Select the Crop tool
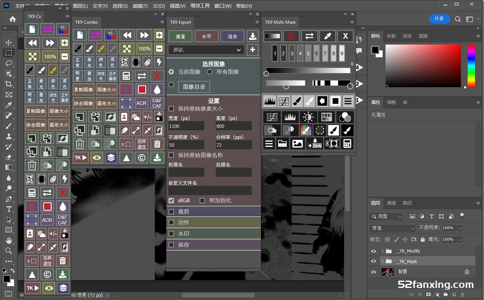 [8, 84]
